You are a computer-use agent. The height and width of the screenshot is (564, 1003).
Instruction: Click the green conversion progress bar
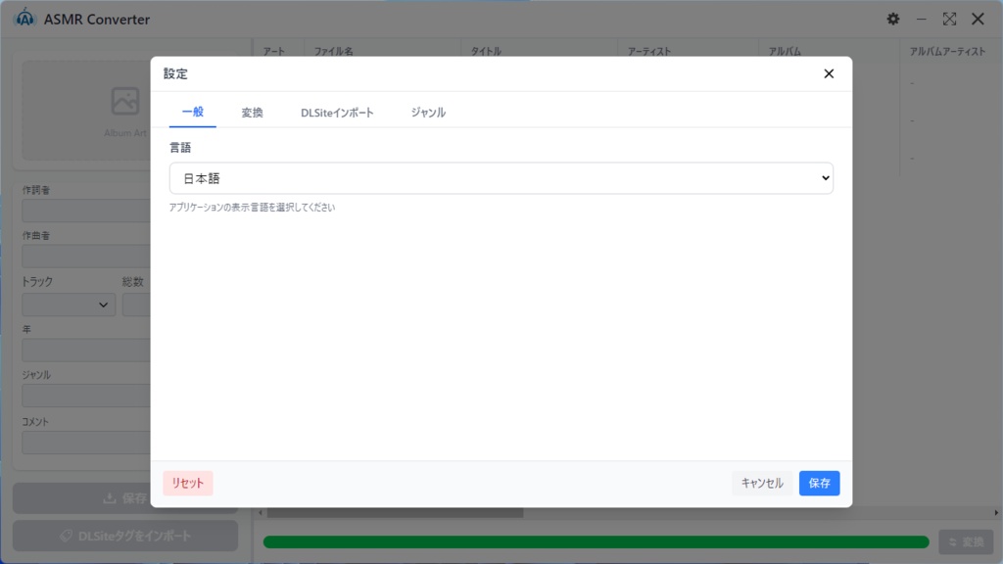point(597,542)
